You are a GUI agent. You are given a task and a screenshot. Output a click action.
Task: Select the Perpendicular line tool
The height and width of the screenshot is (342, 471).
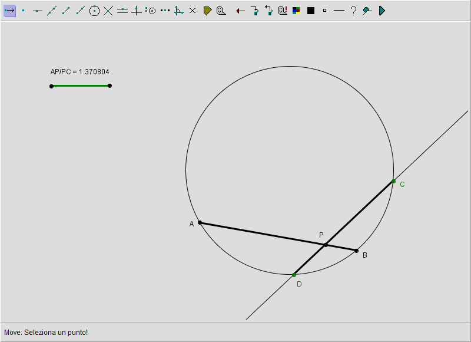click(x=137, y=11)
